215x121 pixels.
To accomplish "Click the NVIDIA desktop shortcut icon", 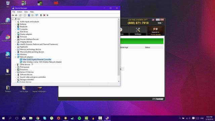I will [x=40, y=3].
